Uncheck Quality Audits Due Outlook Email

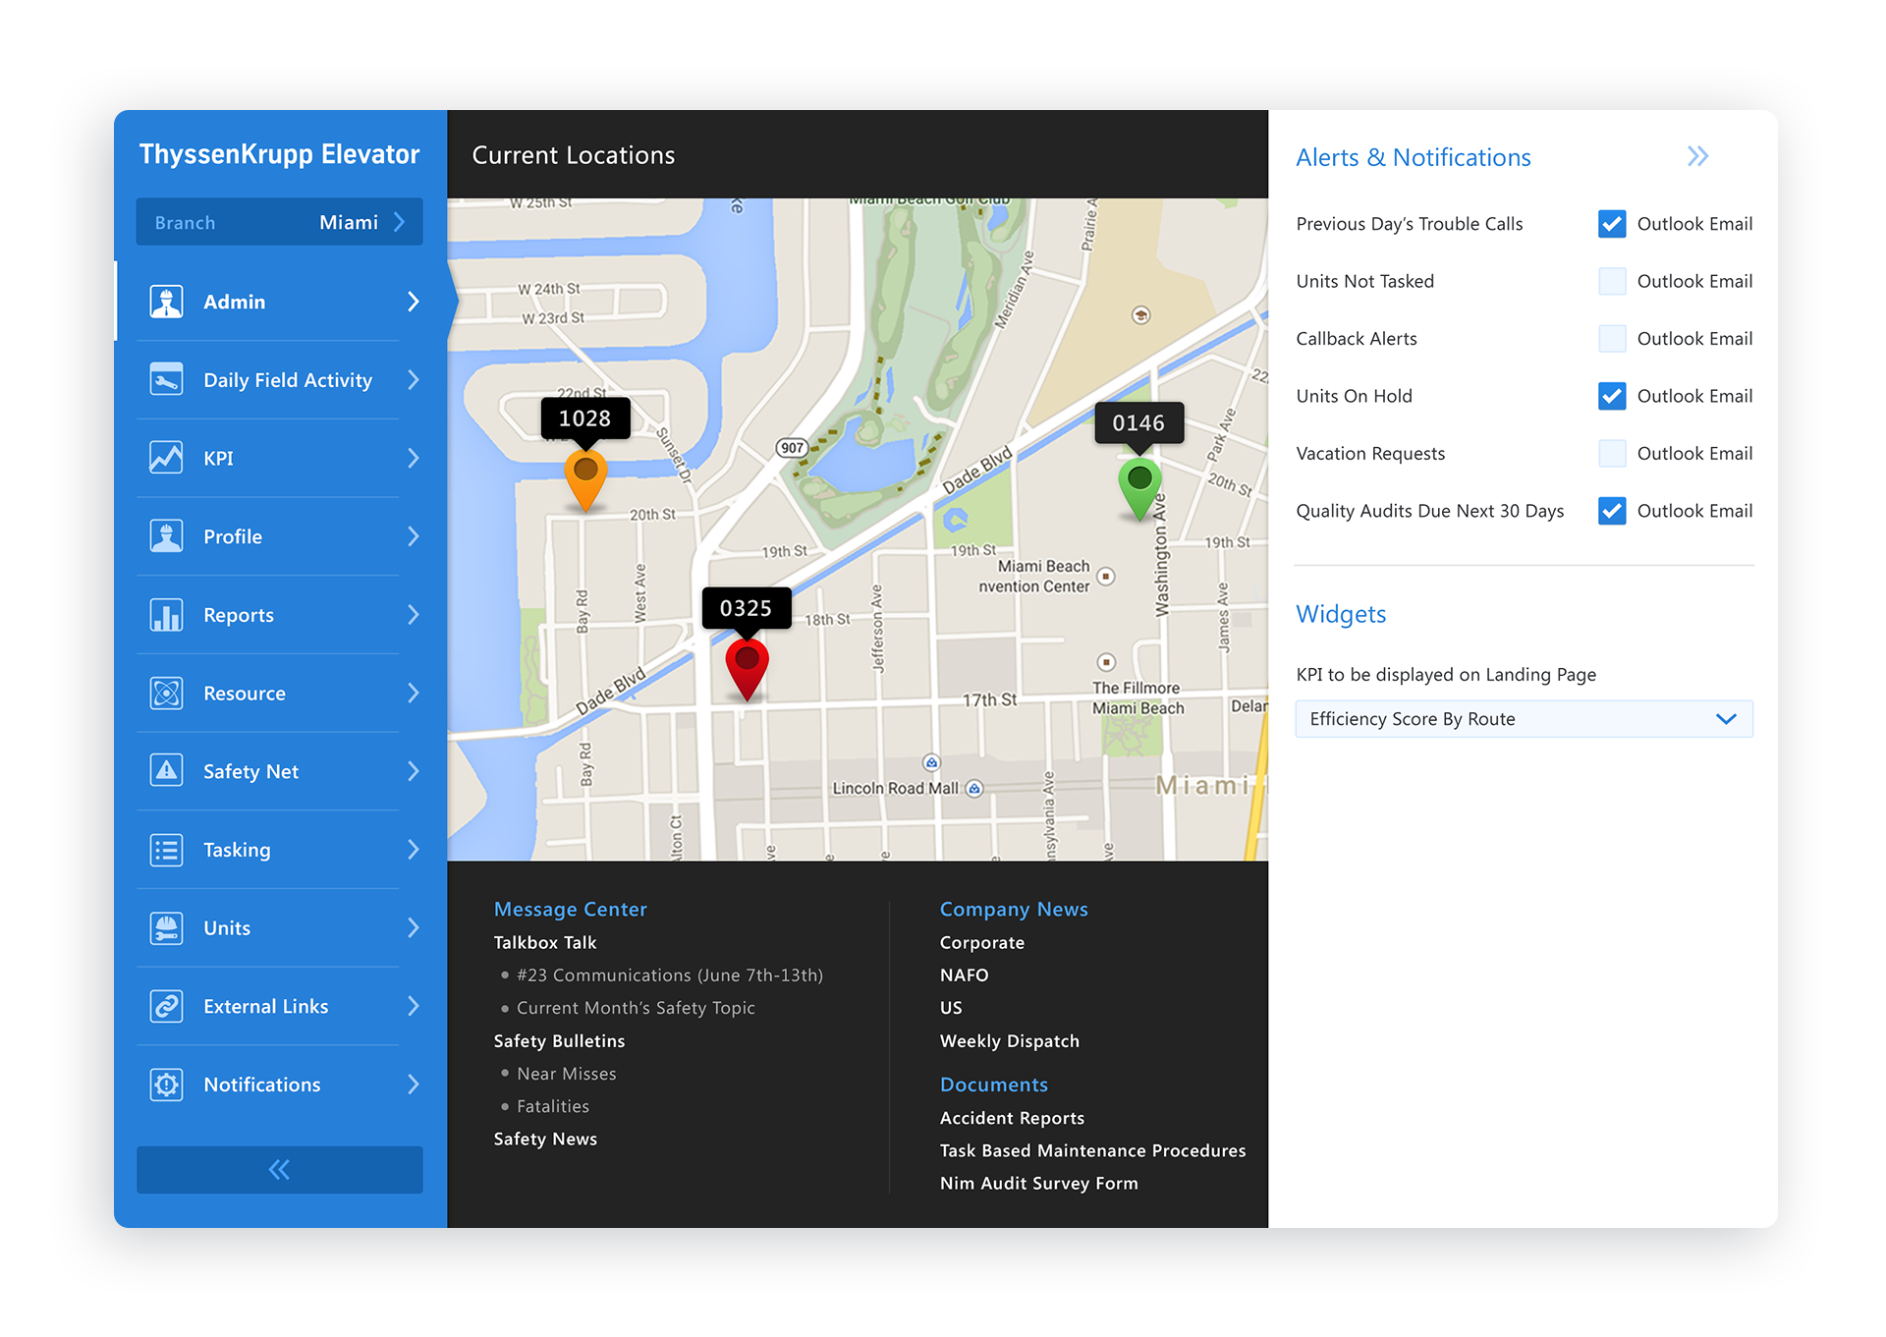pos(1612,511)
